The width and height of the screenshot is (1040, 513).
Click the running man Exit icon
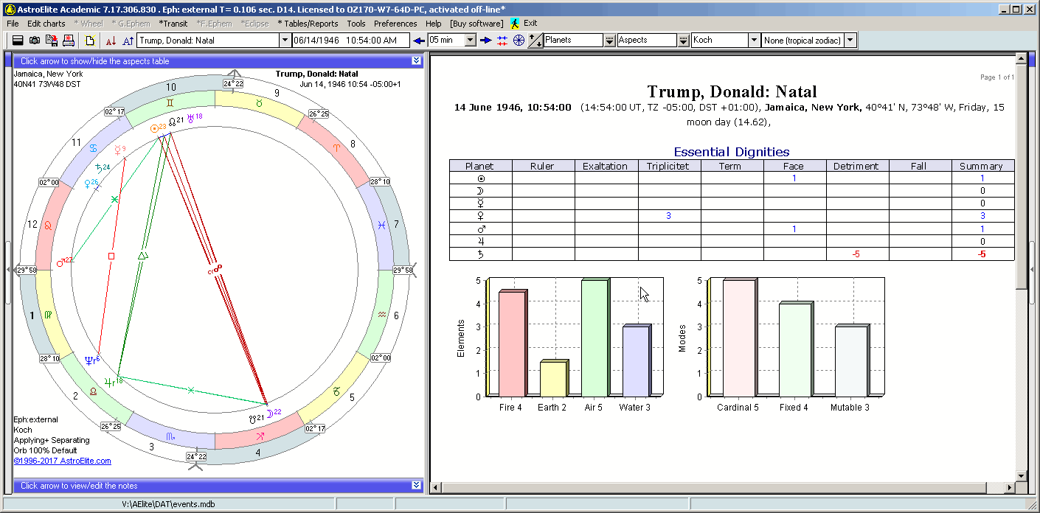click(515, 24)
